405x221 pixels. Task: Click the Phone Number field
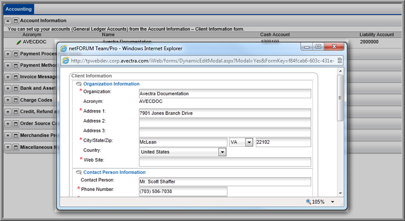pos(183,192)
